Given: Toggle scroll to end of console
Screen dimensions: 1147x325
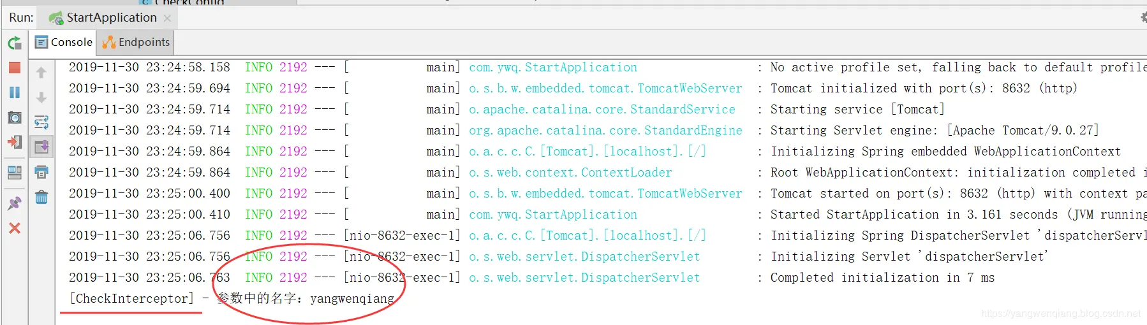Looking at the screenshot, I should pos(41,147).
